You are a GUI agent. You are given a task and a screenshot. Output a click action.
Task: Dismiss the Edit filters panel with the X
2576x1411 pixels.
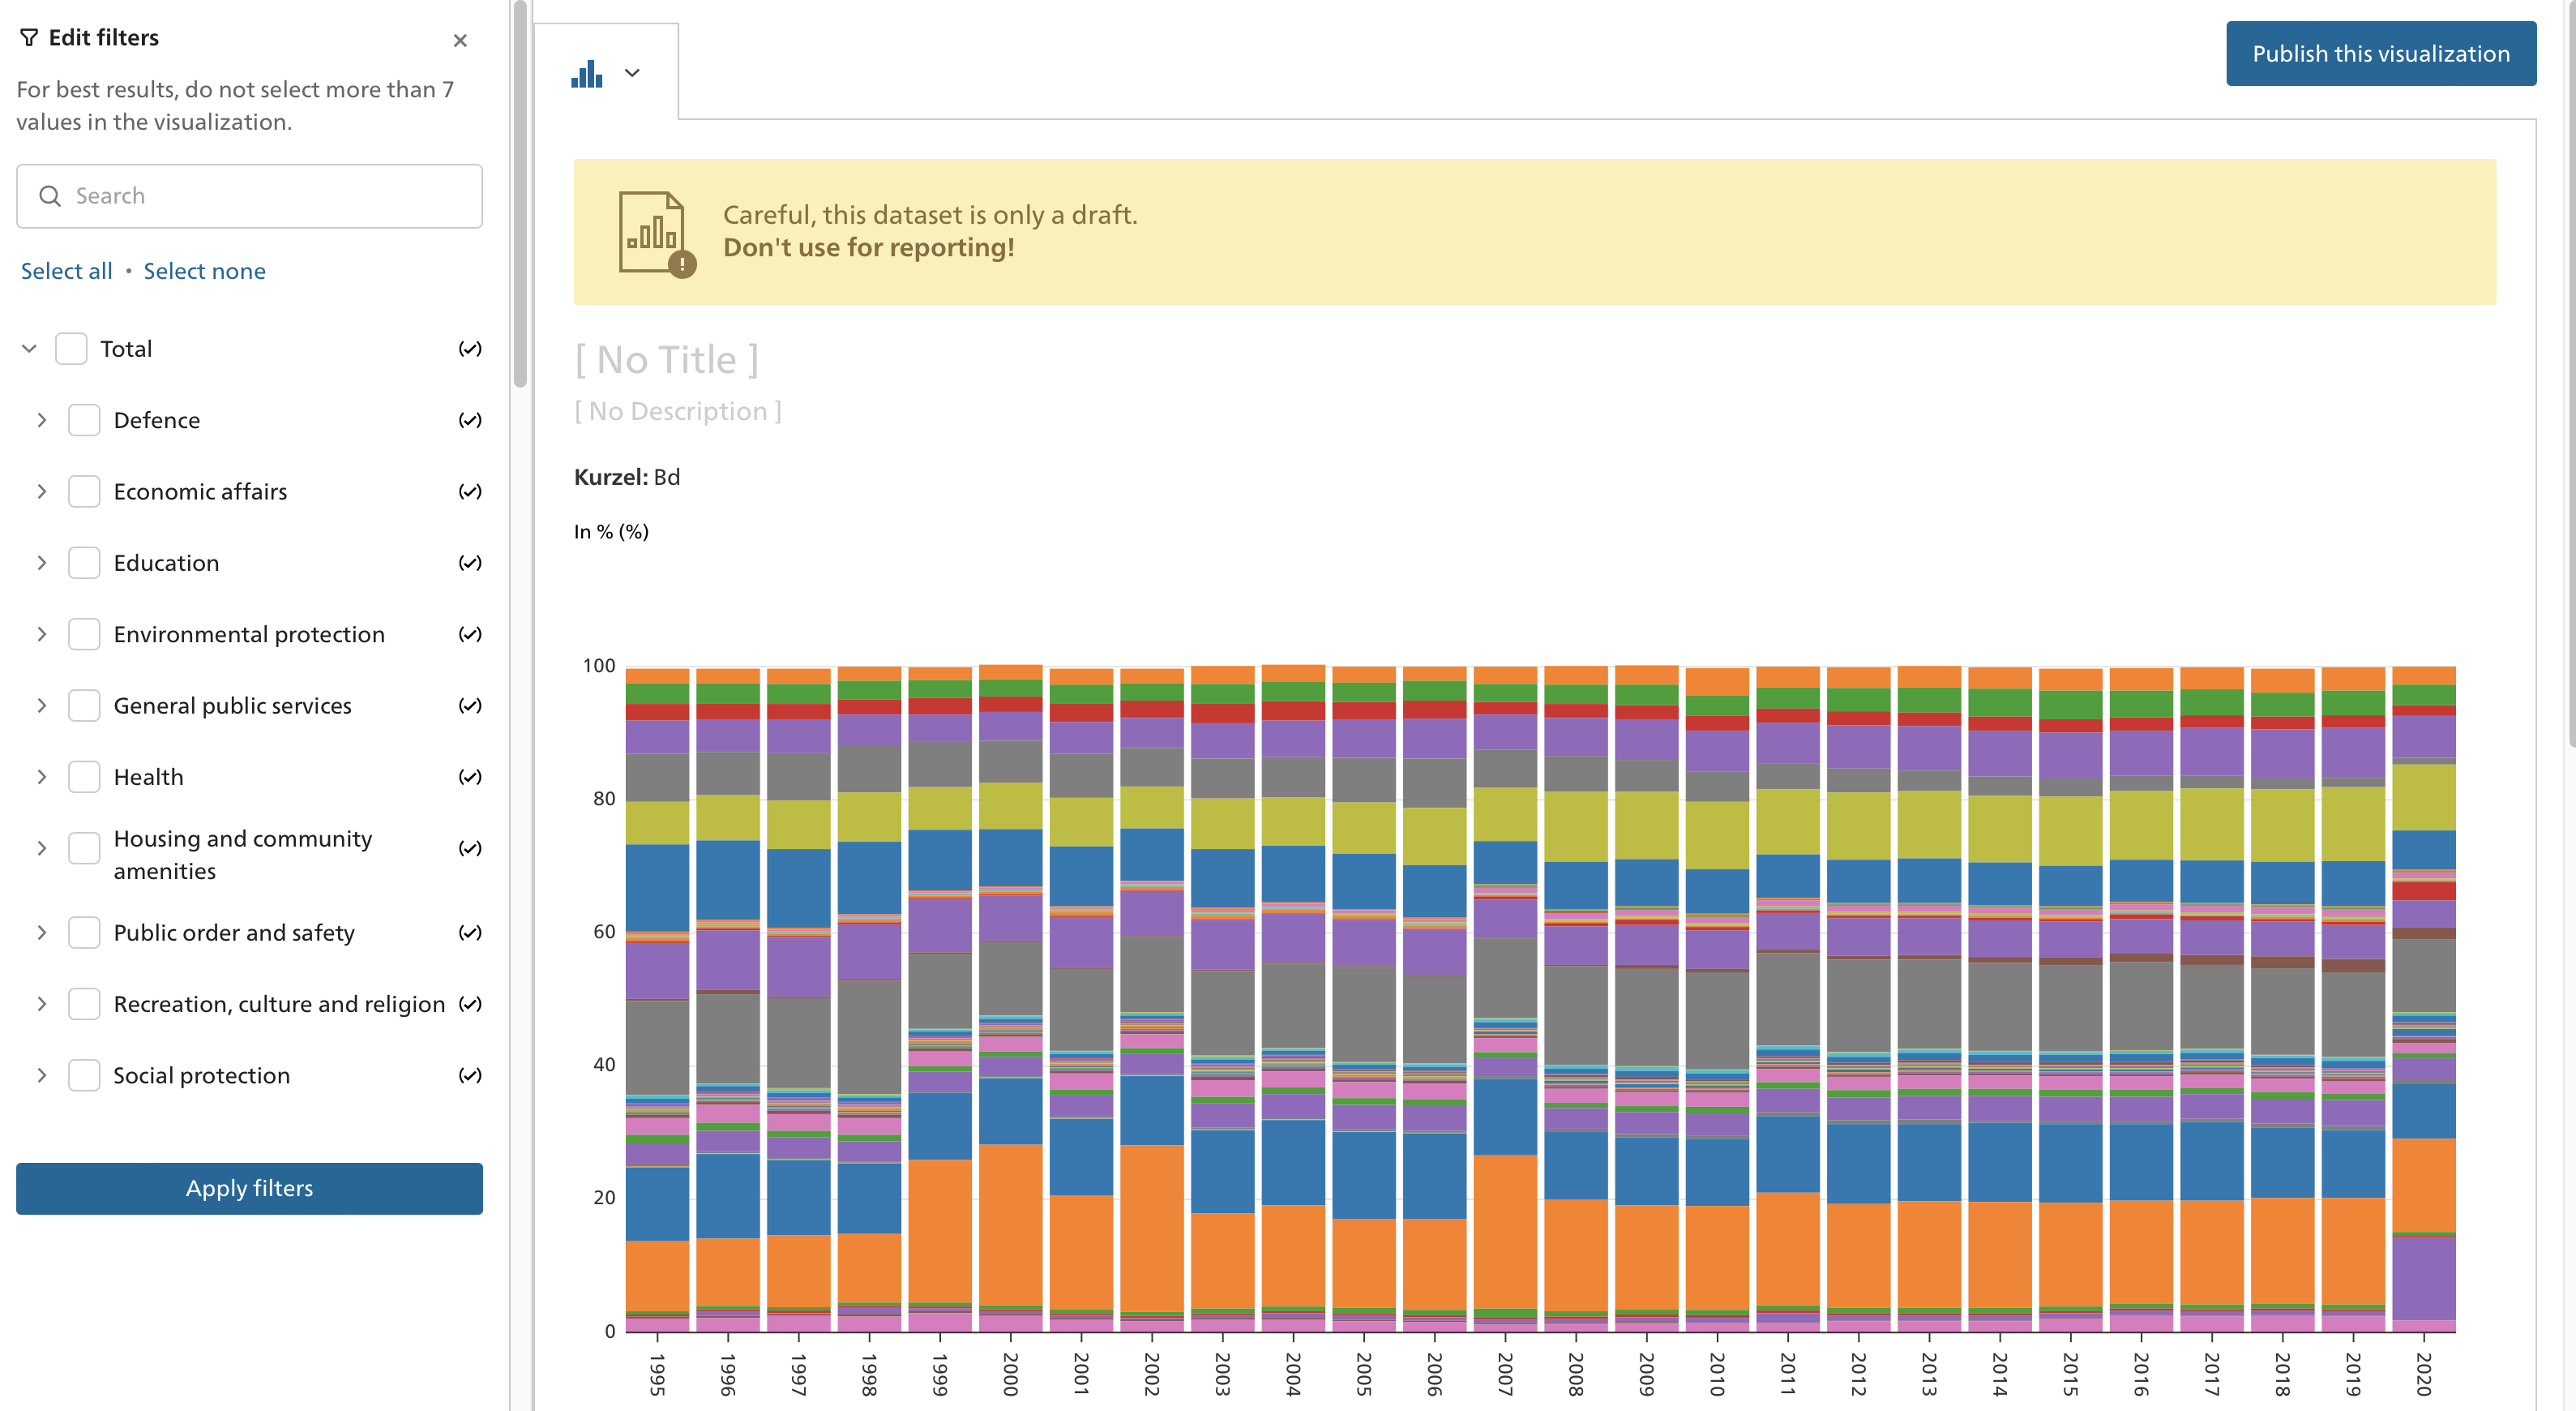pos(460,40)
